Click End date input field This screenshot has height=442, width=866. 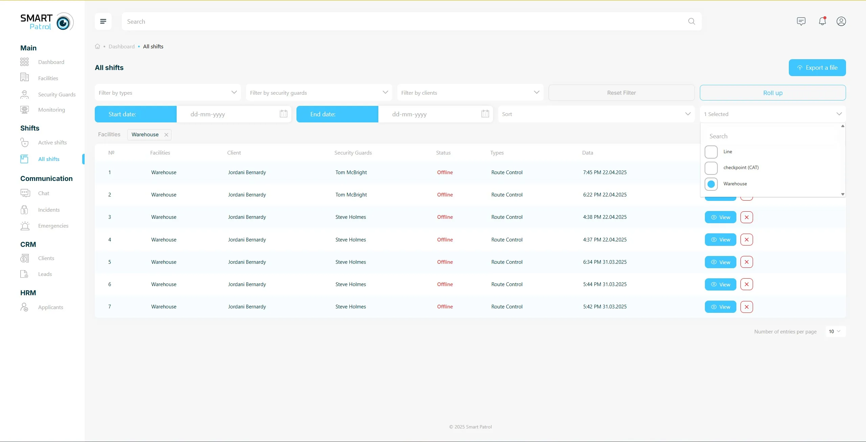coord(436,114)
